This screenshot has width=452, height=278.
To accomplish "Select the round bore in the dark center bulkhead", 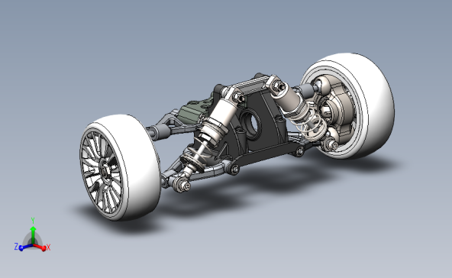I will tap(252, 124).
